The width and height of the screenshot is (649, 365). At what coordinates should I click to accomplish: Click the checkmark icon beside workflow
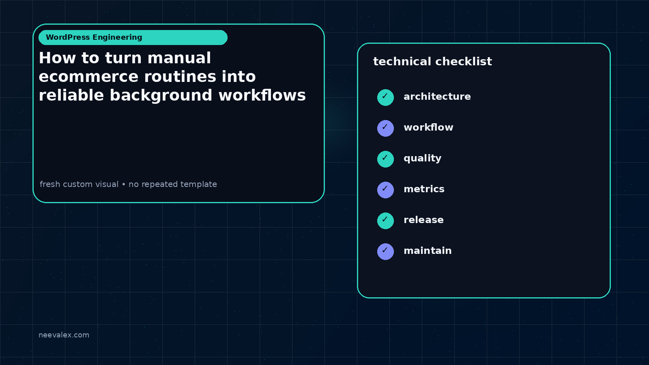click(385, 128)
